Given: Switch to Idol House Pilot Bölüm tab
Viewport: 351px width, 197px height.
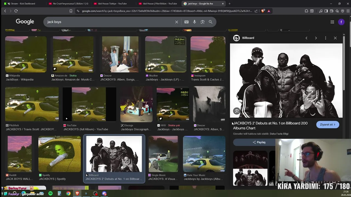Looking at the screenshot, I should pos(158,4).
